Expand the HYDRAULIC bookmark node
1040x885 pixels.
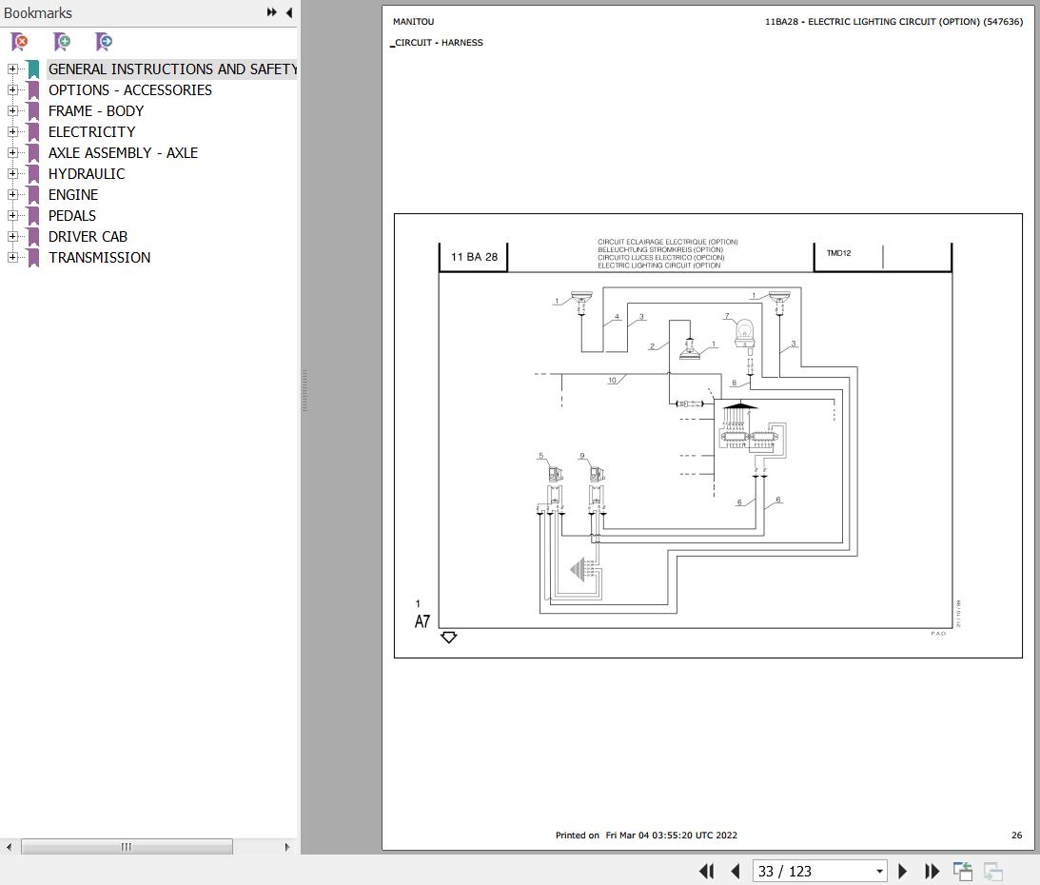[x=12, y=173]
